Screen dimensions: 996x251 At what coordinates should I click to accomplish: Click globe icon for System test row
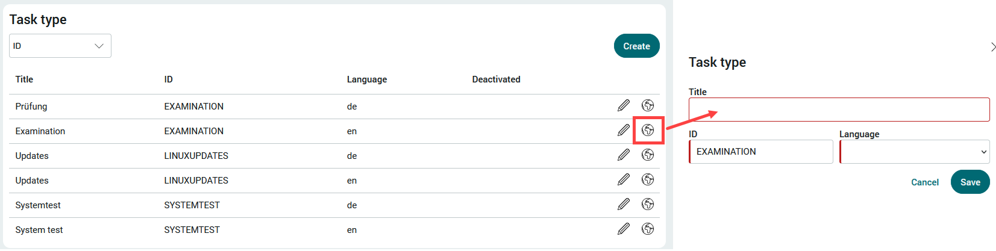point(648,229)
